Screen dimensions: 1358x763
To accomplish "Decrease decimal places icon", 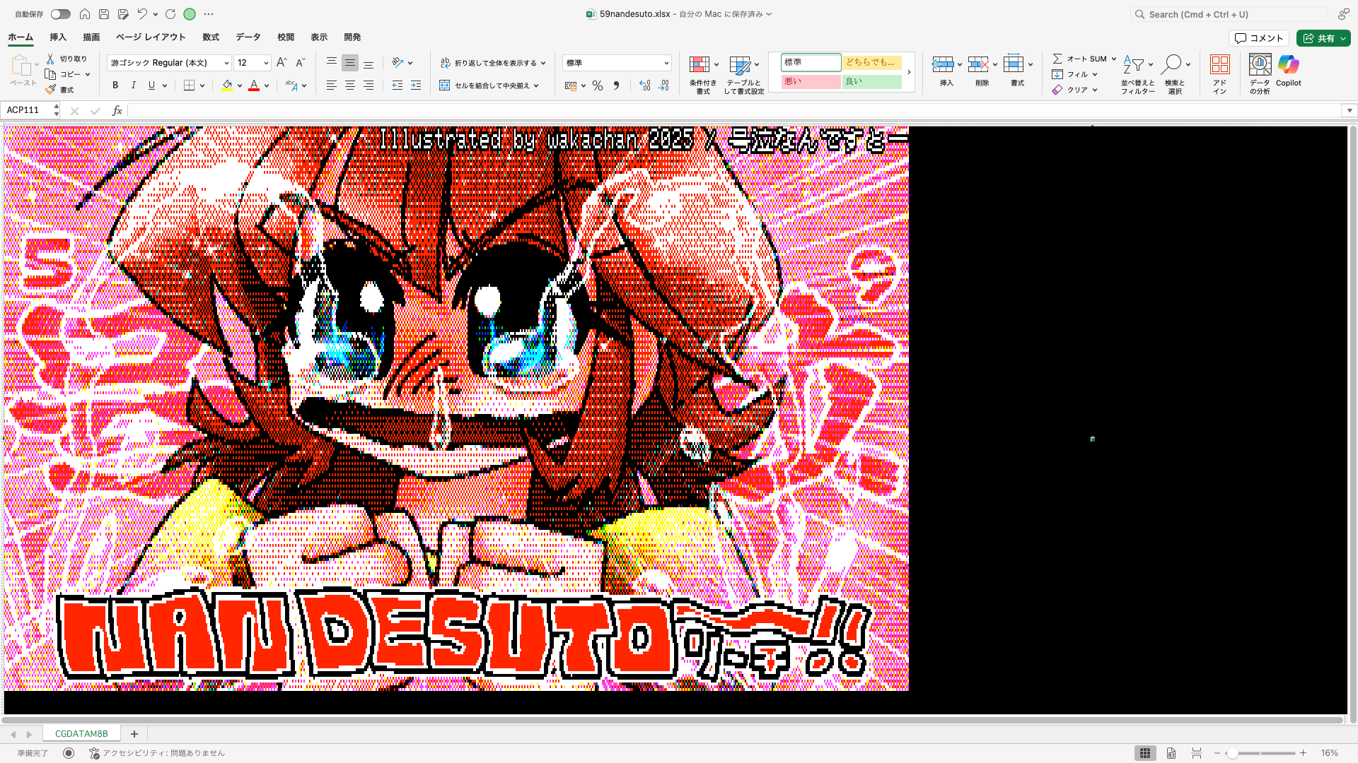I will 663,85.
